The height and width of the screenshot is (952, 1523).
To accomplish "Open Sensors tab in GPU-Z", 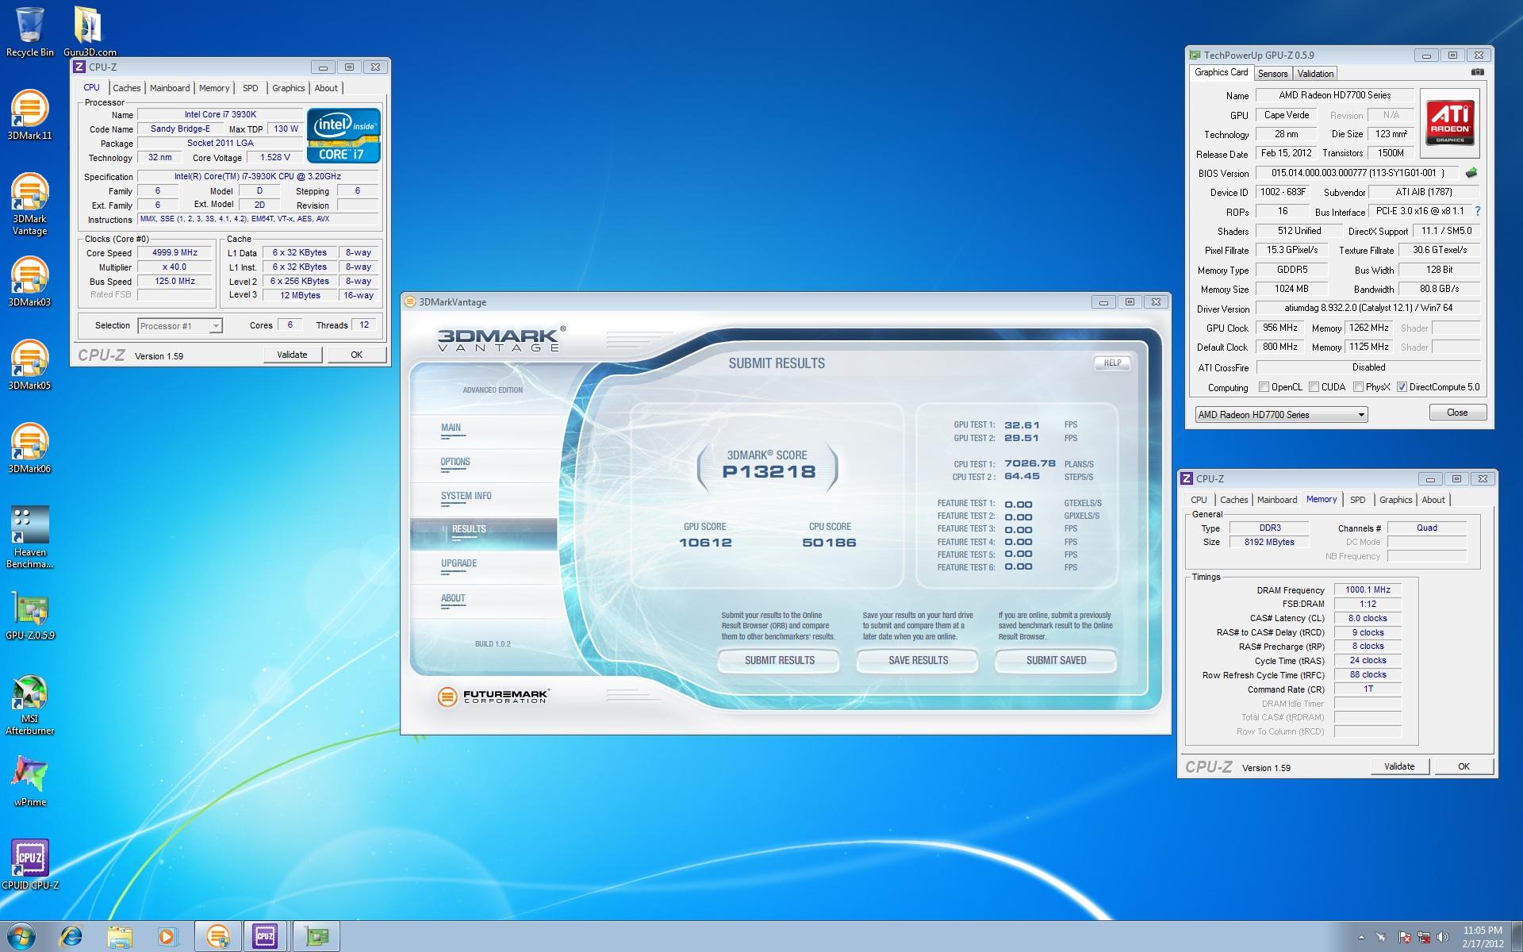I will 1272,74.
